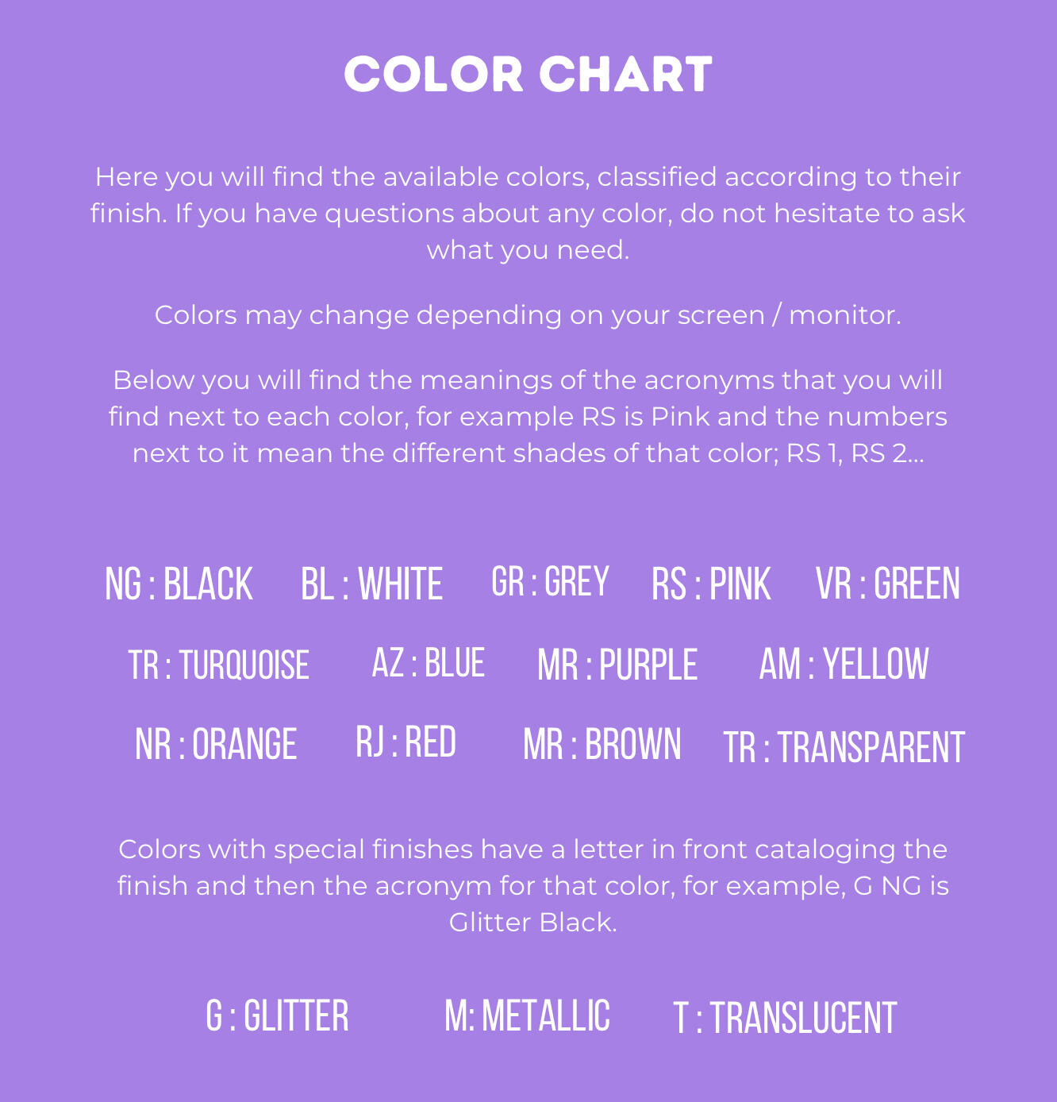Screen dimensions: 1057x1102
Task: Click the G : GLITTER finish label
Action: (277, 1016)
